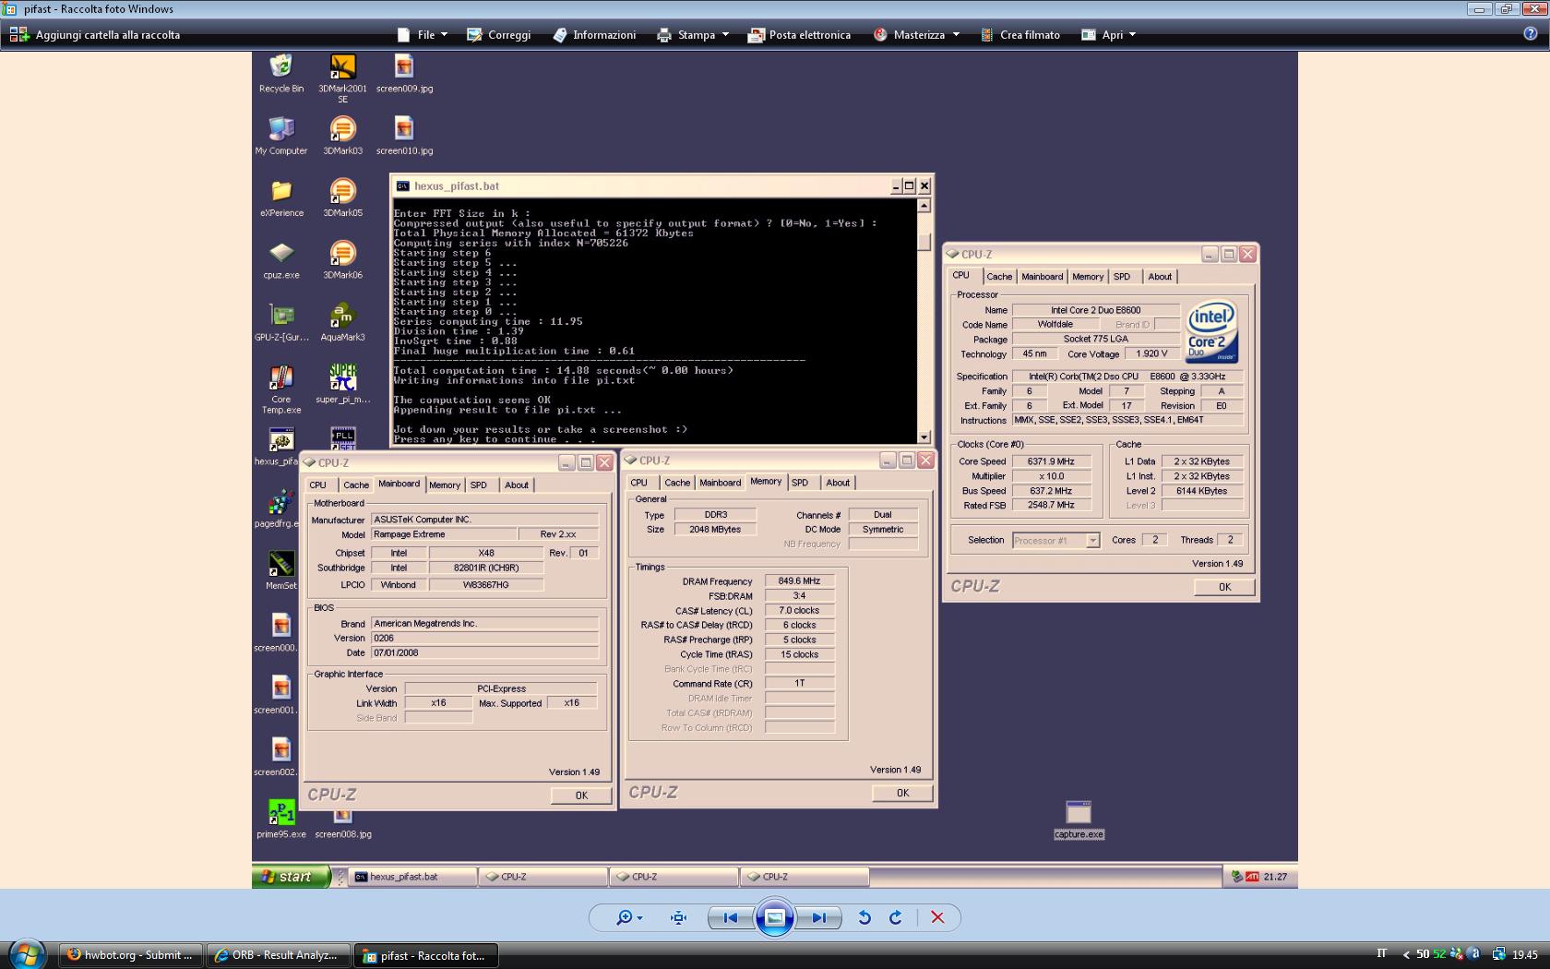Open the zoom magnifier dropdown in viewer controls

coord(629,917)
